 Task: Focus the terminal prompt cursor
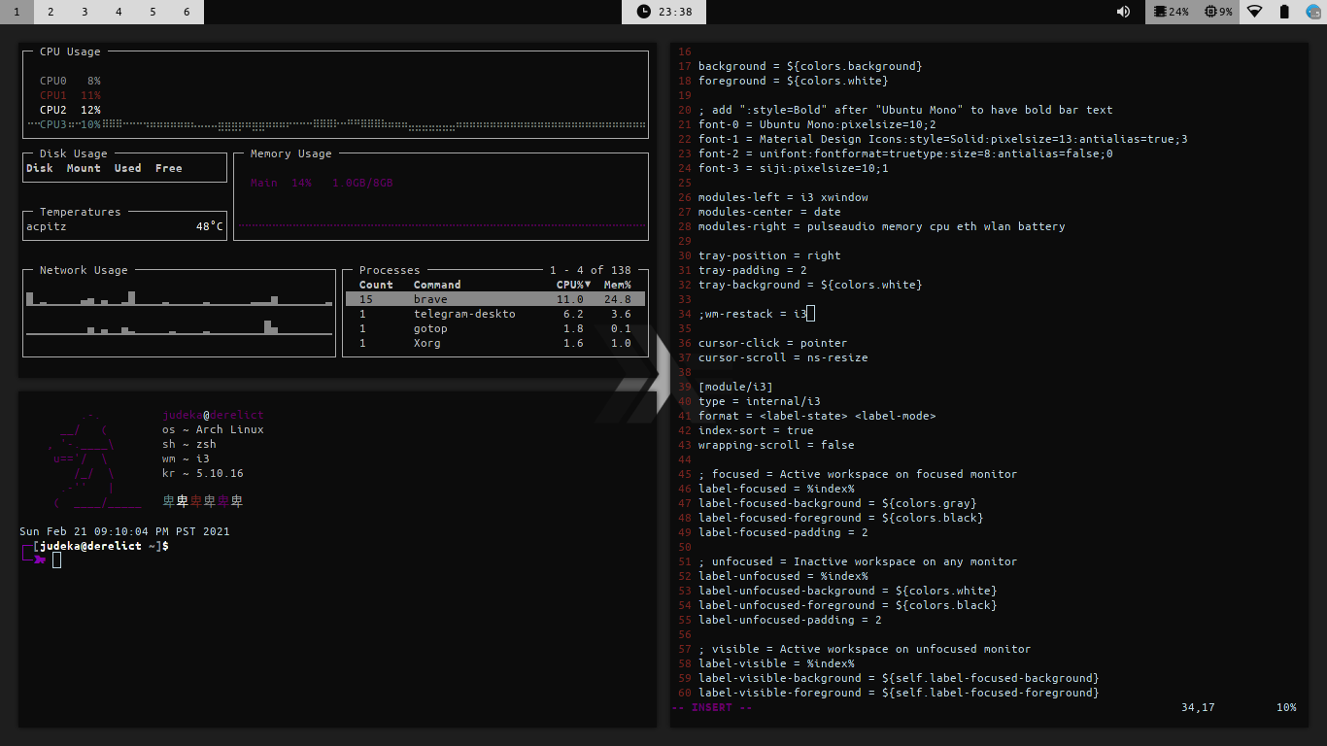click(56, 559)
